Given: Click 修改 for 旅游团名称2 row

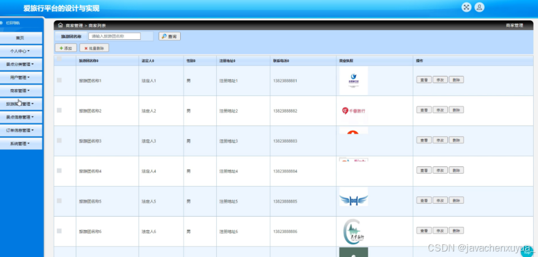Looking at the screenshot, I should click(440, 110).
